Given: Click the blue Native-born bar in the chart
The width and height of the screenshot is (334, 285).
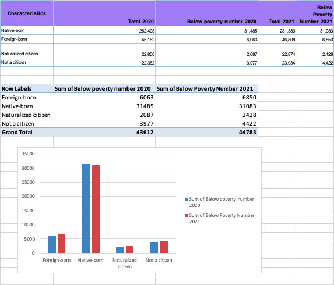Looking at the screenshot, I should pyautogui.click(x=86, y=208).
